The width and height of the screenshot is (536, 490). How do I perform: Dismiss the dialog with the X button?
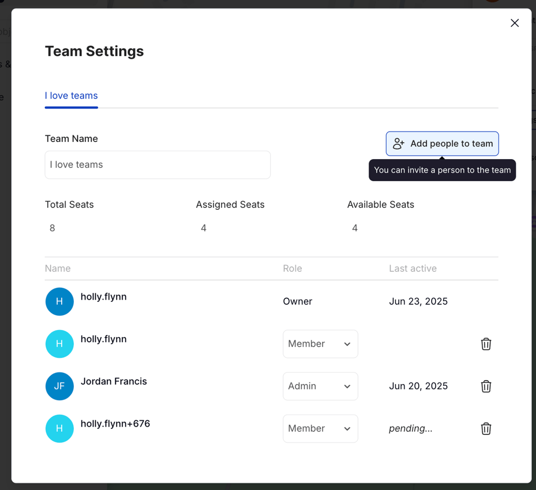514,23
